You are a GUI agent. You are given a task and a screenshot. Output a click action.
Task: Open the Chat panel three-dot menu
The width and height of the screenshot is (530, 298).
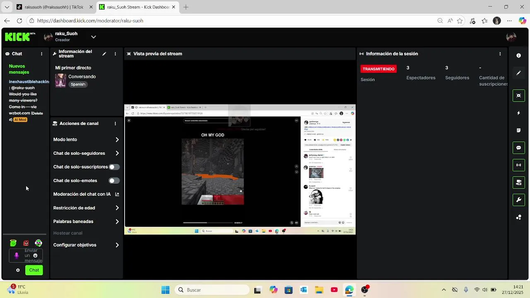(x=41, y=54)
